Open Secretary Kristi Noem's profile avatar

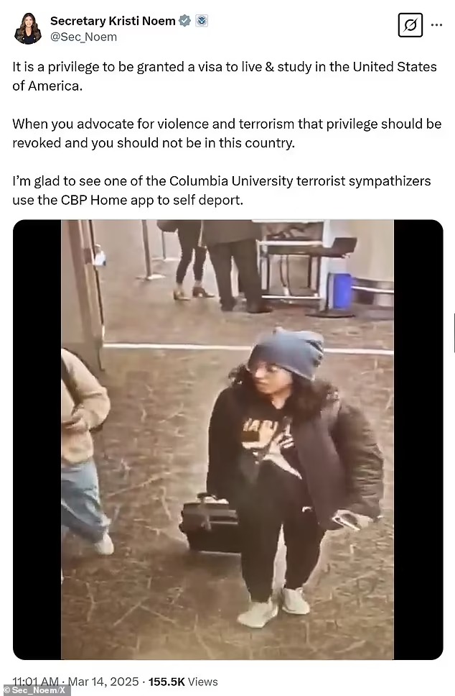coord(28,29)
